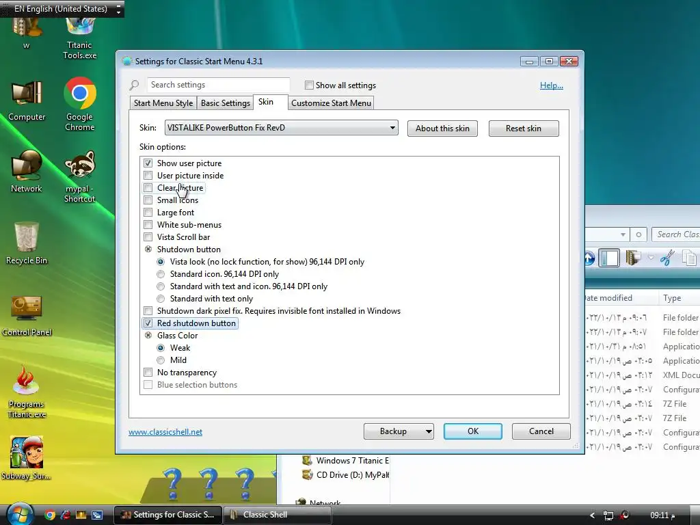Select Standard icon 96,144 DPI shutdown option
This screenshot has height=525, width=700.
coord(161,274)
